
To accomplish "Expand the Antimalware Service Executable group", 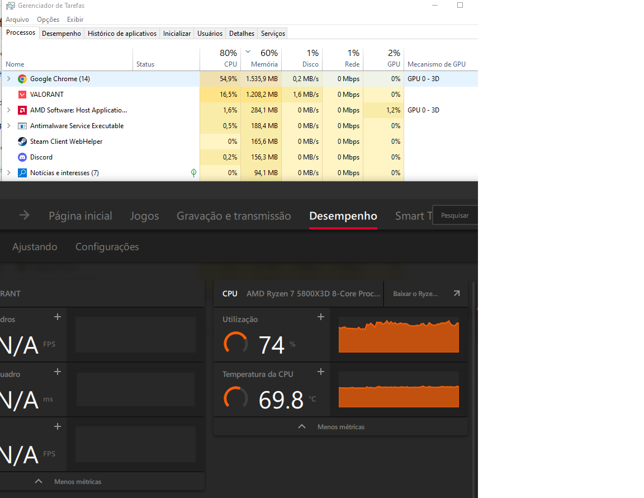I will (x=8, y=126).
